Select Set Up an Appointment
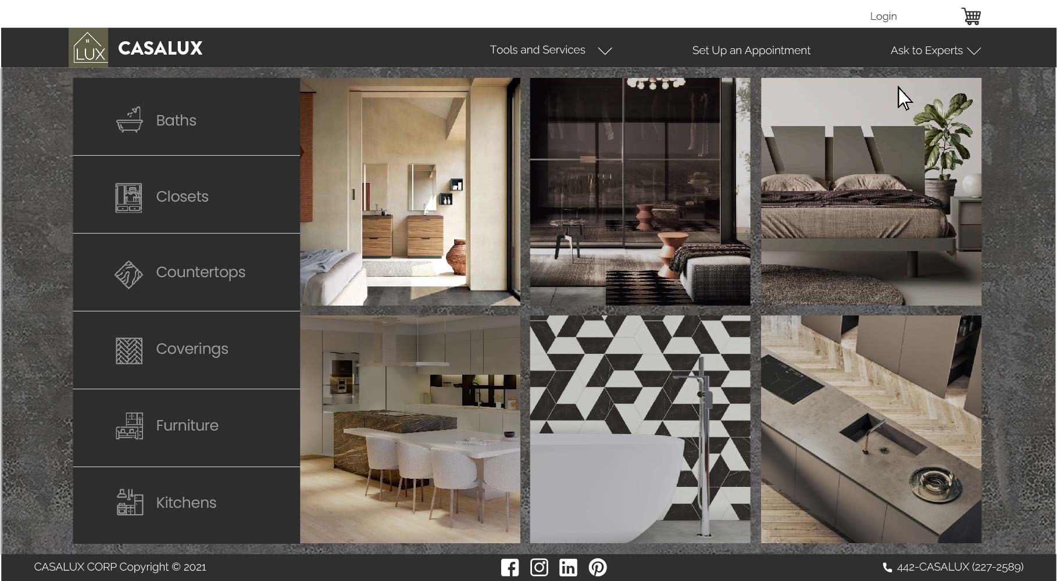Image resolution: width=1057 pixels, height=581 pixels. [x=751, y=51]
